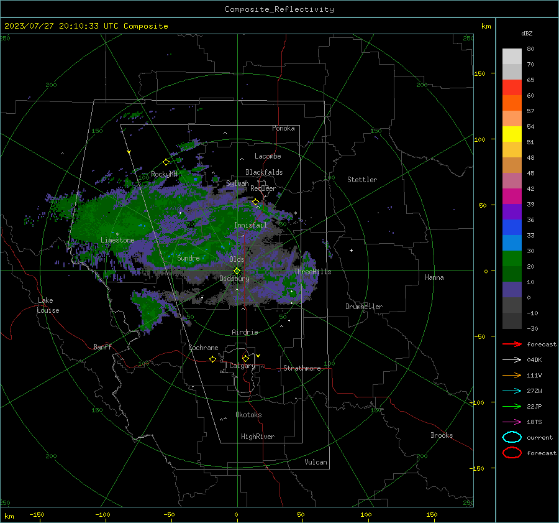Click the Composite_Reflectivity title
Image resolution: width=559 pixels, height=523 pixels.
pos(279,9)
